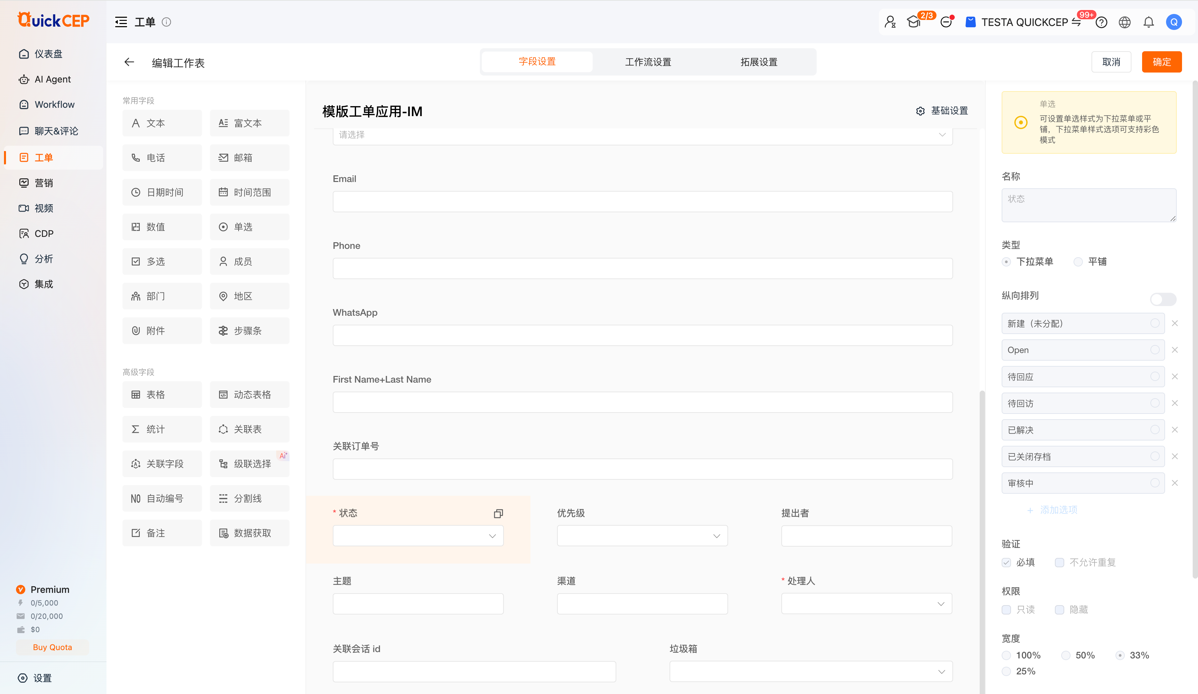Expand the 优先级 dropdown
The width and height of the screenshot is (1198, 694).
tap(642, 536)
